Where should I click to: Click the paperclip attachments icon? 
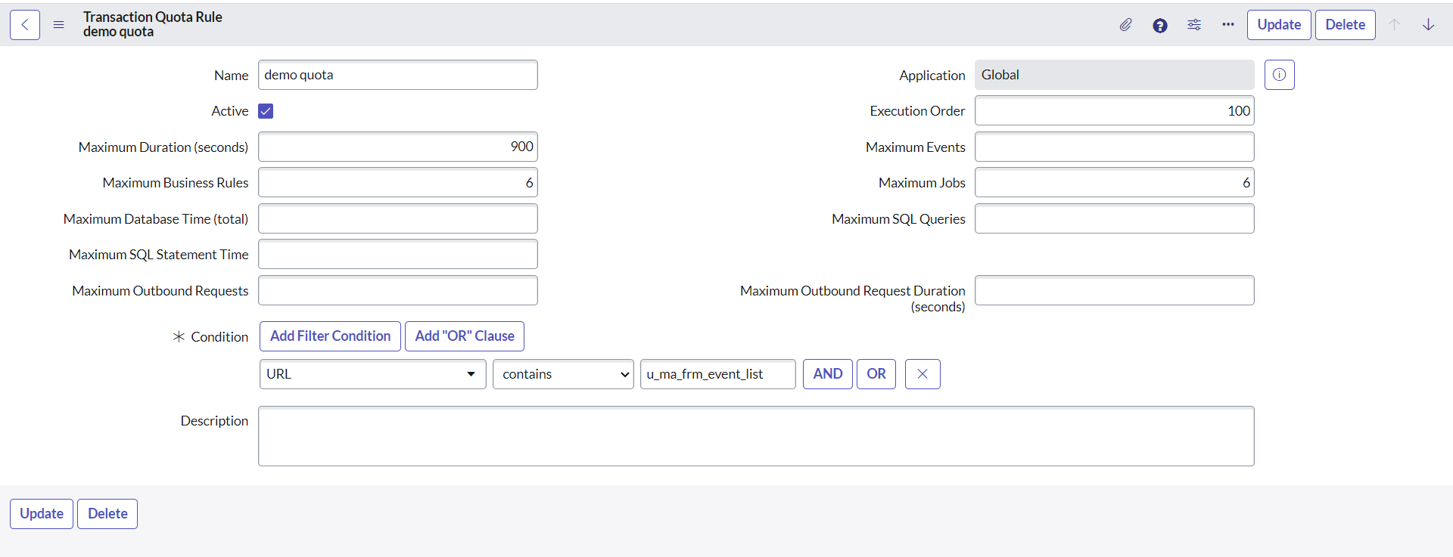coord(1125,25)
